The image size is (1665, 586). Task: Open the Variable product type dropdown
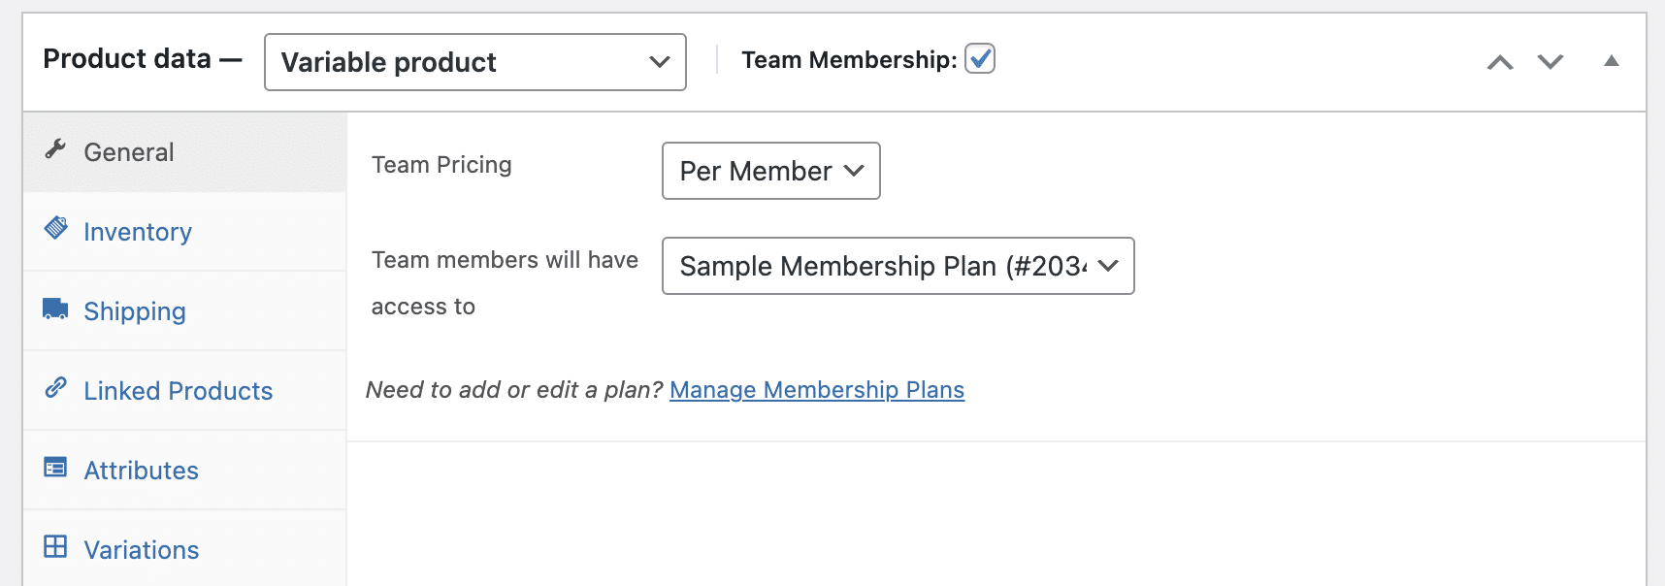coord(473,62)
